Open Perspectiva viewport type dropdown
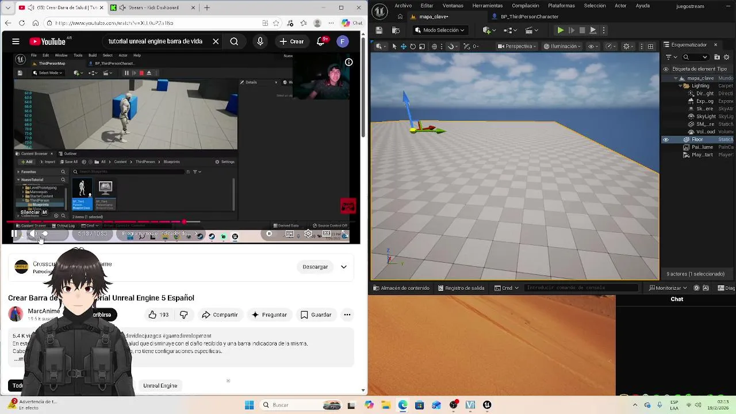Screen dimensions: 736x414 518,46
